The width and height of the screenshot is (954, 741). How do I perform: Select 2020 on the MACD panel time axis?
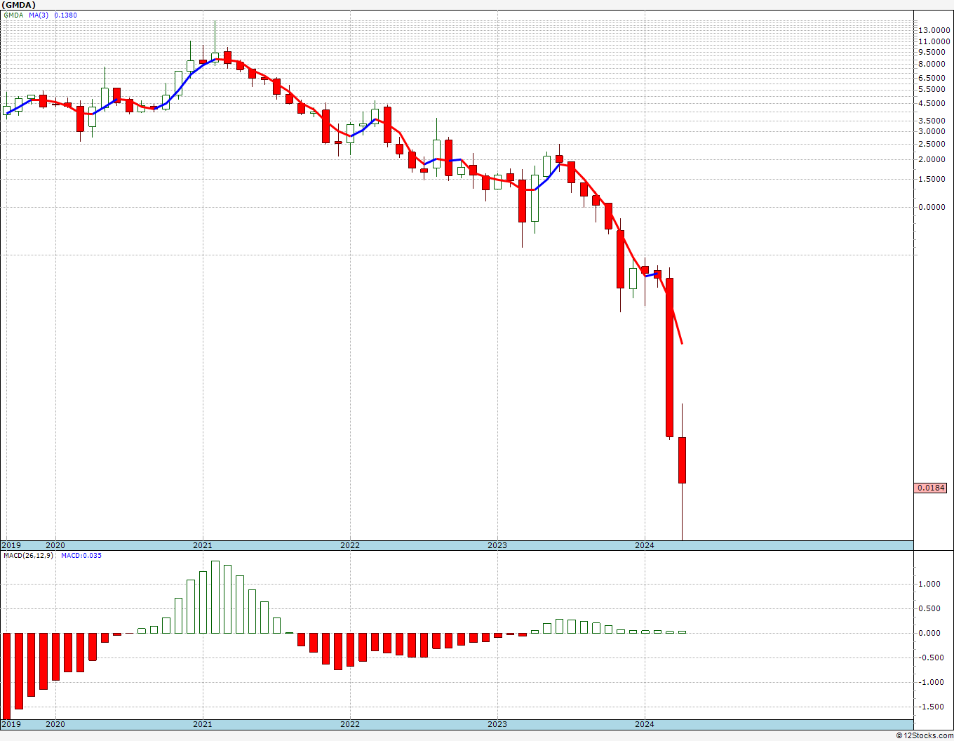(x=55, y=724)
